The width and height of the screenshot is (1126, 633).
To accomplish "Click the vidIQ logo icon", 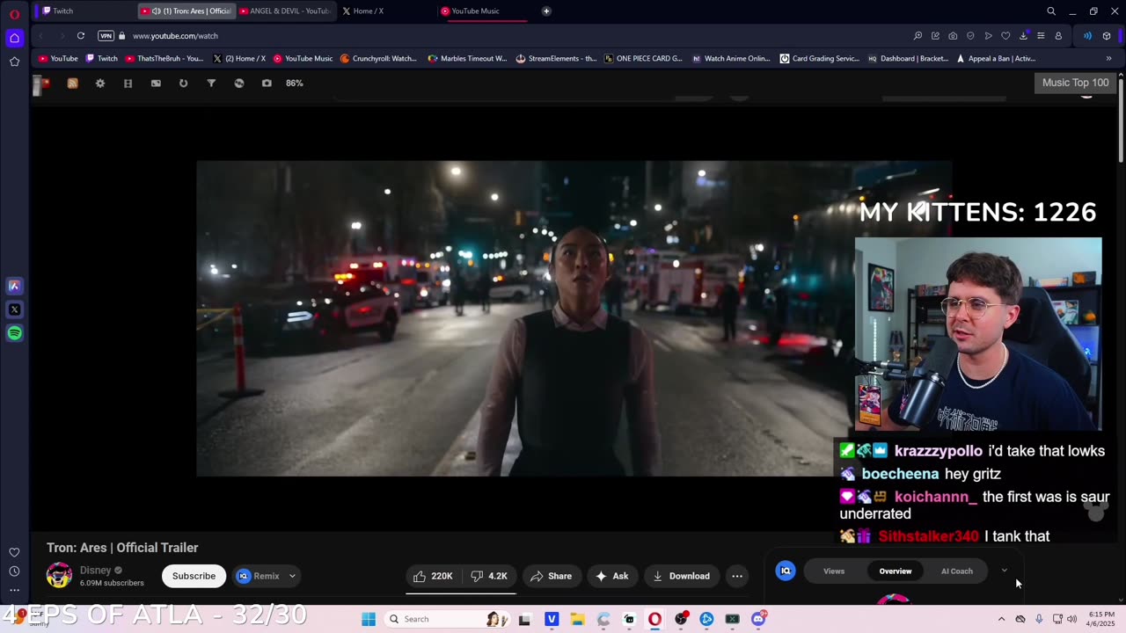I will (x=786, y=571).
